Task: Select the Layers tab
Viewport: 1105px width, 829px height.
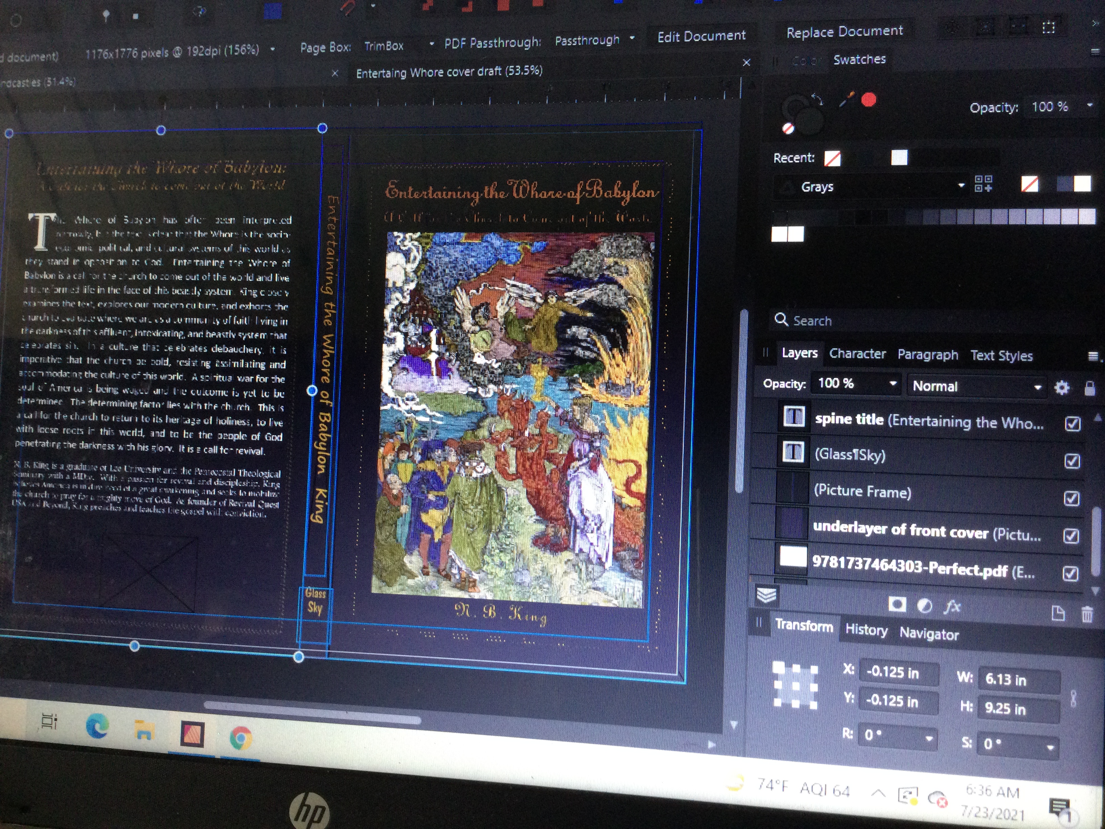Action: pyautogui.click(x=799, y=353)
